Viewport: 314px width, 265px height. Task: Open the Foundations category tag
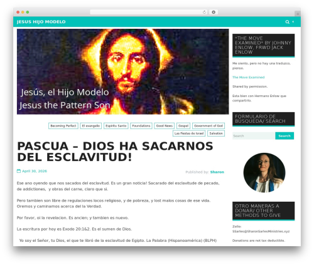click(141, 126)
